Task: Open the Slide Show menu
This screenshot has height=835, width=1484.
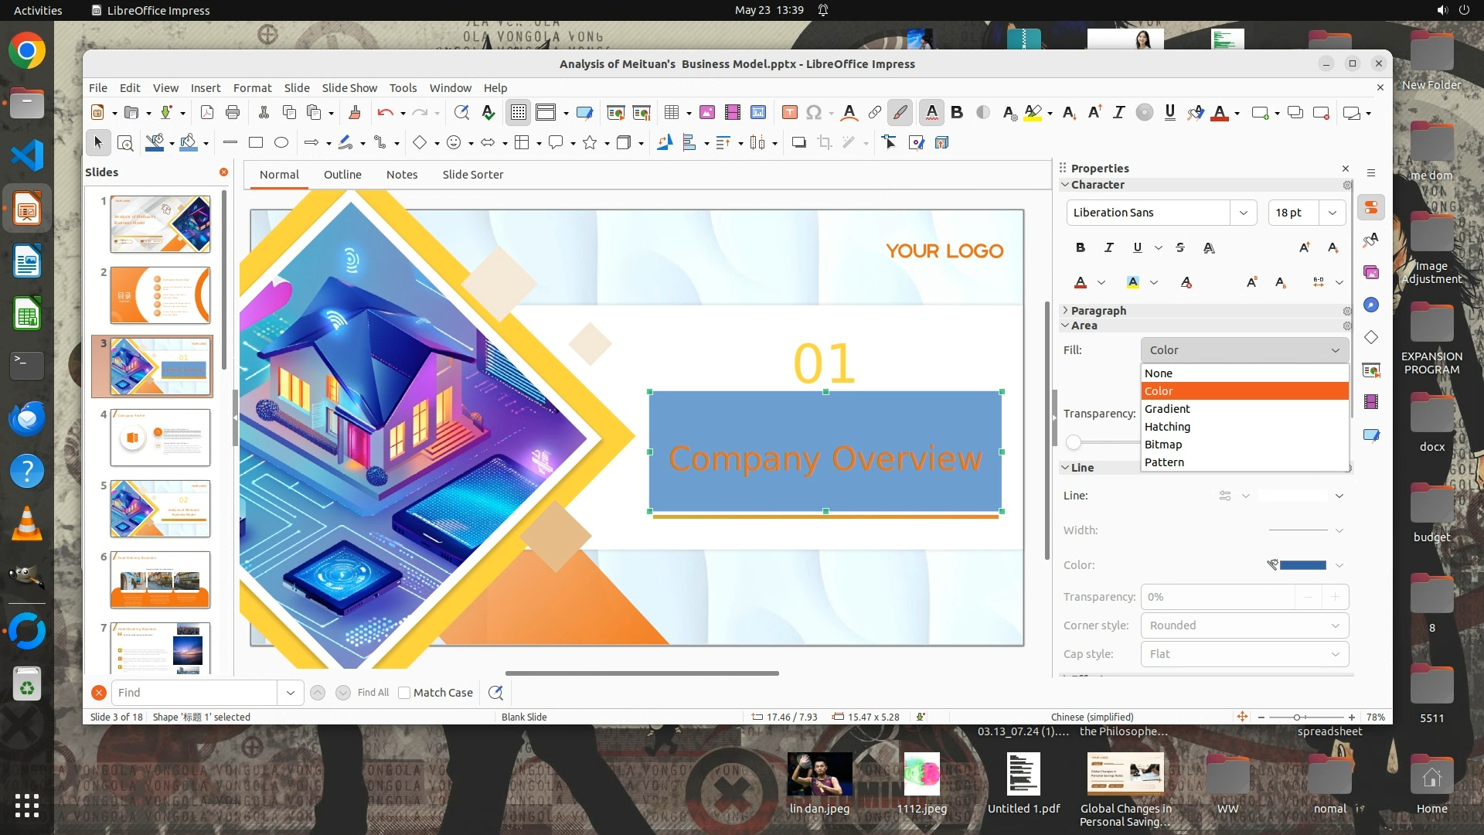Action: (x=349, y=88)
